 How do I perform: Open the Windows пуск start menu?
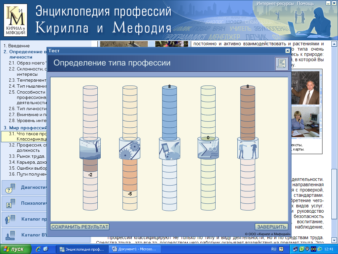pos(15,249)
